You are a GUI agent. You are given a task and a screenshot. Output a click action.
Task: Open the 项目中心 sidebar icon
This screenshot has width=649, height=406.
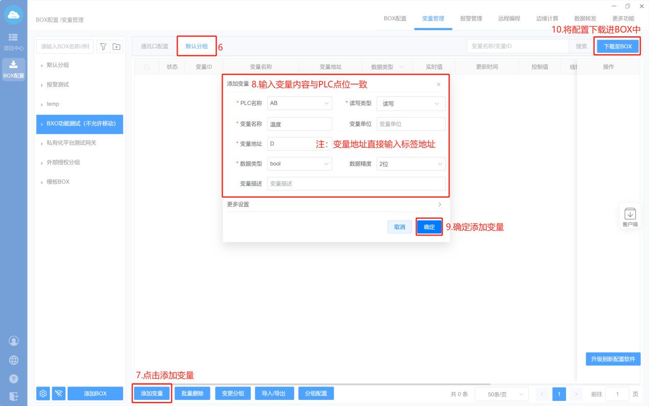pos(13,41)
